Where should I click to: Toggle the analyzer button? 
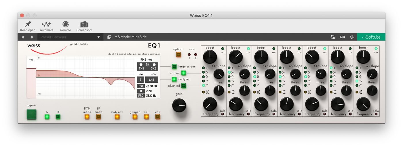(x=174, y=79)
